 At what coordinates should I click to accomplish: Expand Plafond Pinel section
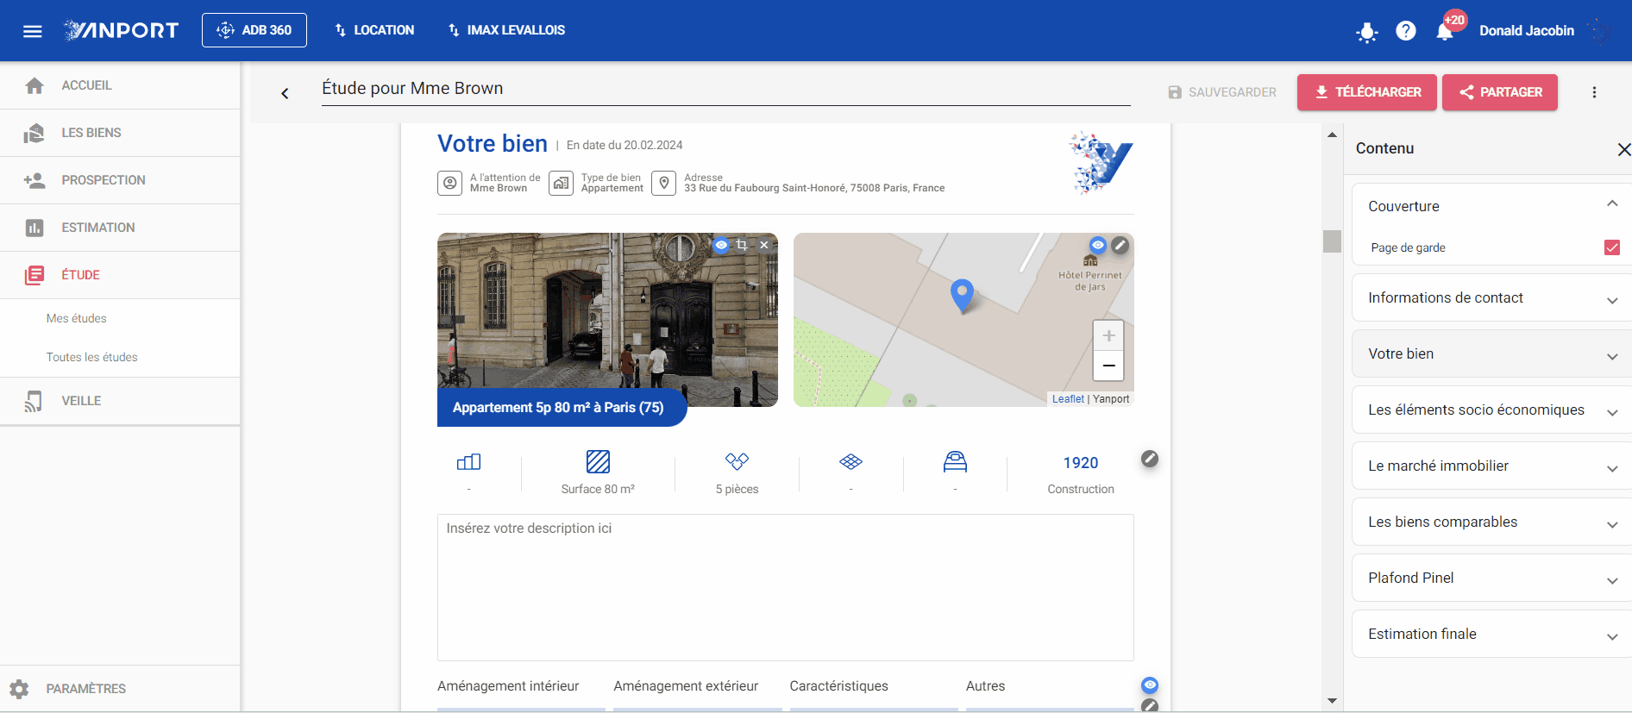coord(1611,580)
